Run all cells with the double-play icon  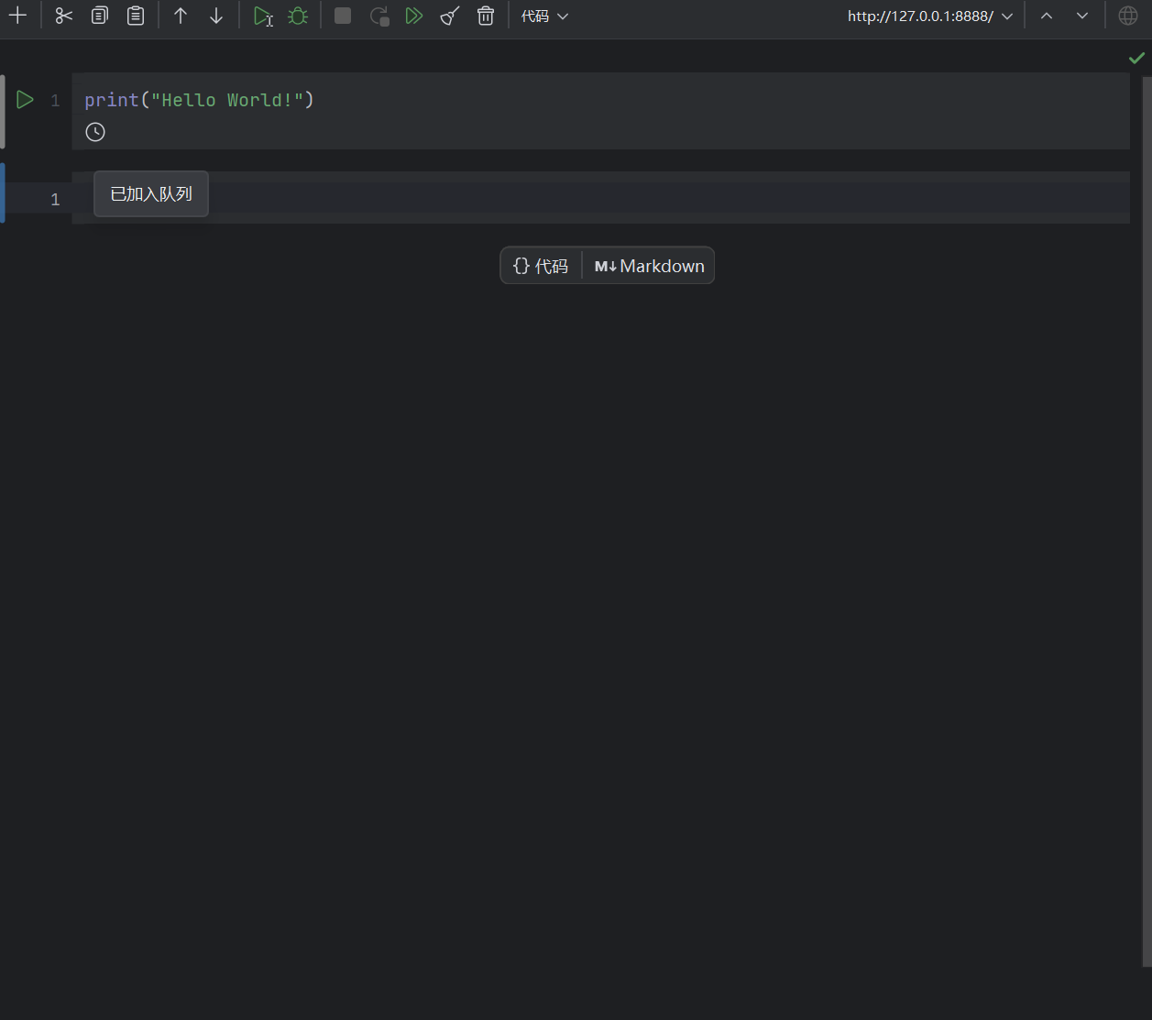pyautogui.click(x=414, y=16)
